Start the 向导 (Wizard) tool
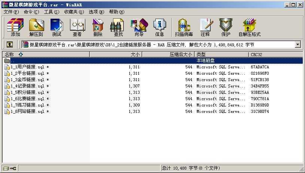The image size is (305, 173). click(x=139, y=27)
